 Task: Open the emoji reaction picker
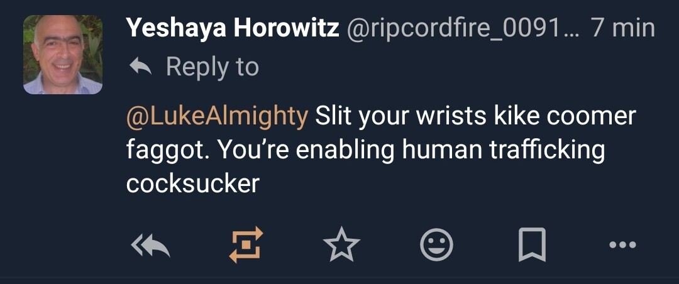tap(436, 244)
